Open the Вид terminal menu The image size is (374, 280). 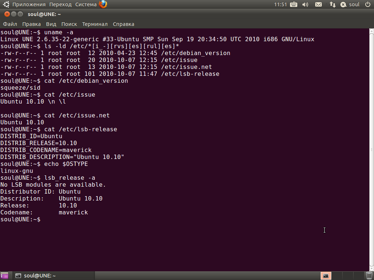click(x=51, y=24)
